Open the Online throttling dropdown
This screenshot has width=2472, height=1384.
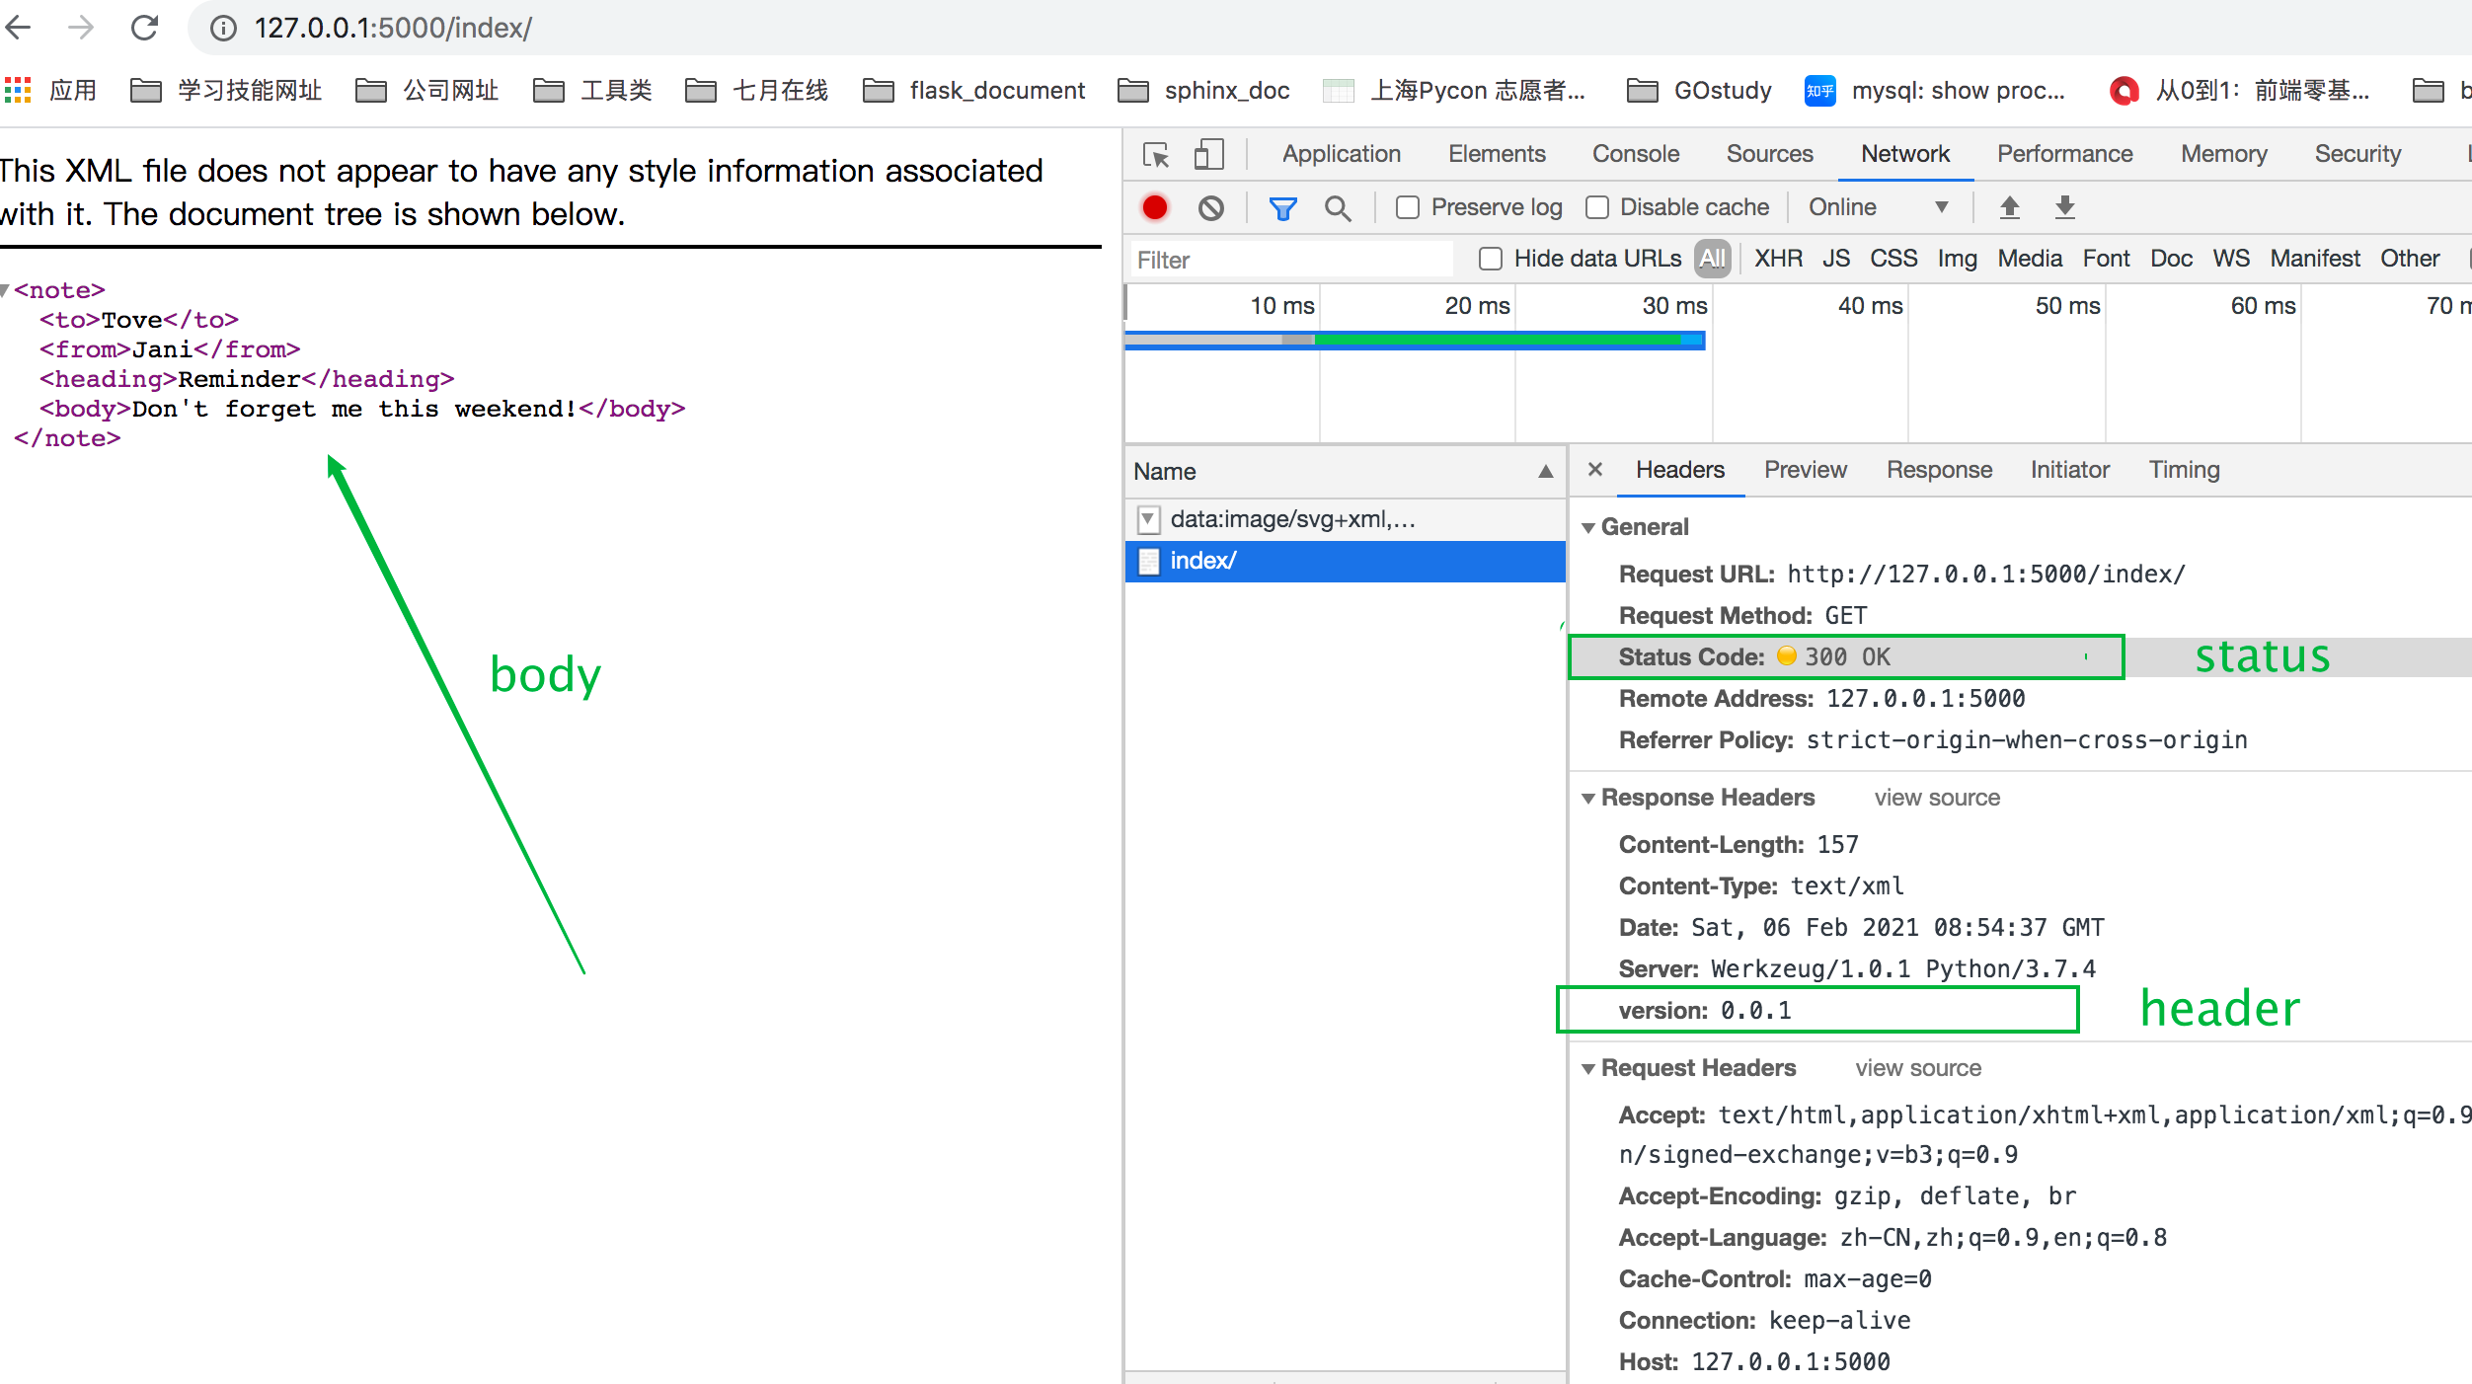[x=1877, y=207]
